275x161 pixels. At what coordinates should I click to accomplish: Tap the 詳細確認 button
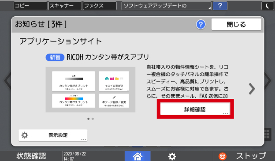[x=195, y=109]
